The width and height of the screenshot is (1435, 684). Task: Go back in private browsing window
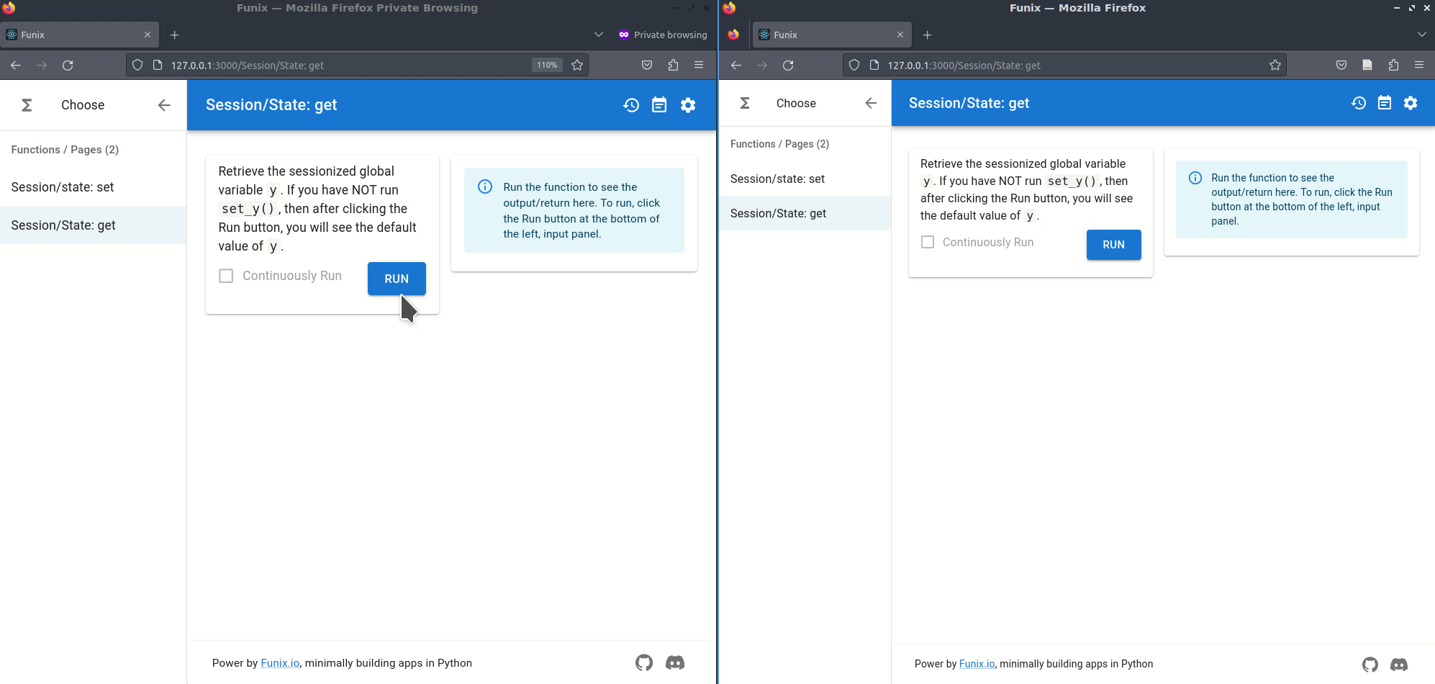click(x=16, y=66)
